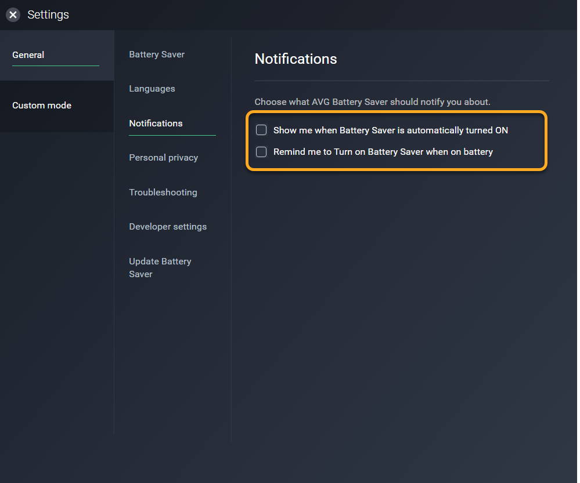Click the 'Choose what AVG Battery Saver' description
Screen dimensions: 580x483
372,102
